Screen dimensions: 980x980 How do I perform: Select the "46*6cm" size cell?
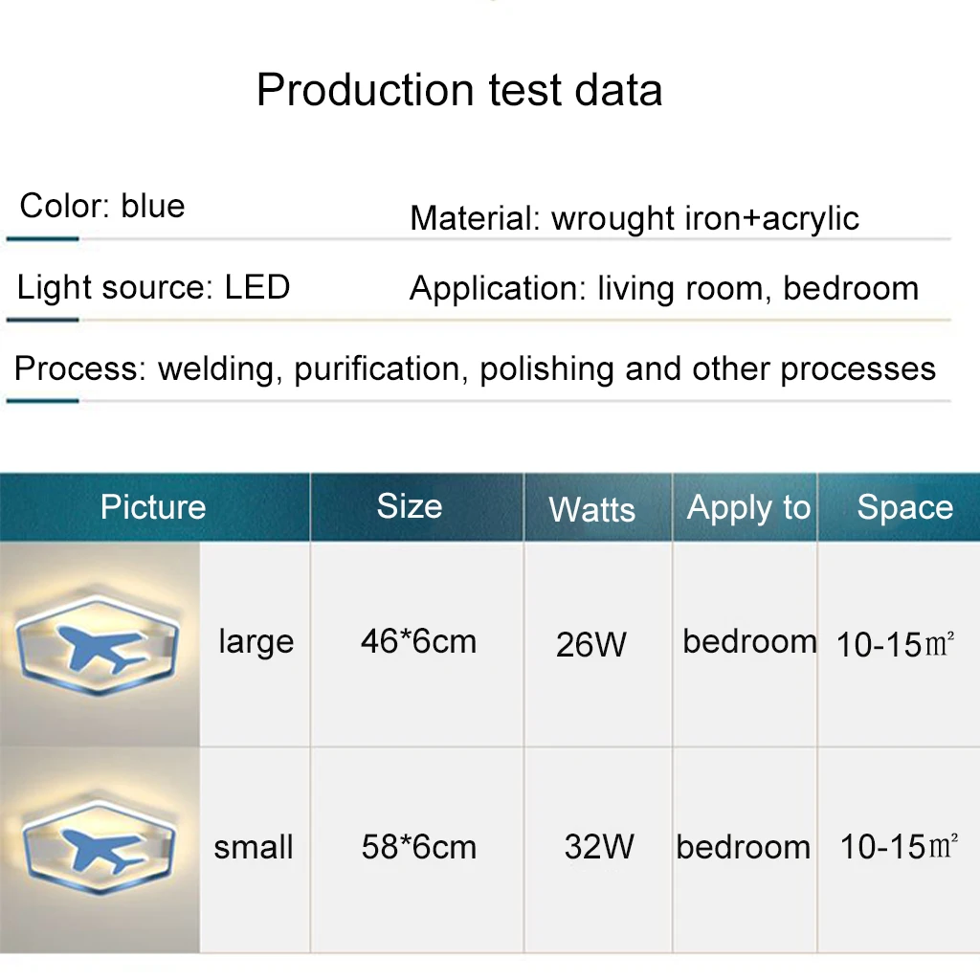[x=418, y=641]
